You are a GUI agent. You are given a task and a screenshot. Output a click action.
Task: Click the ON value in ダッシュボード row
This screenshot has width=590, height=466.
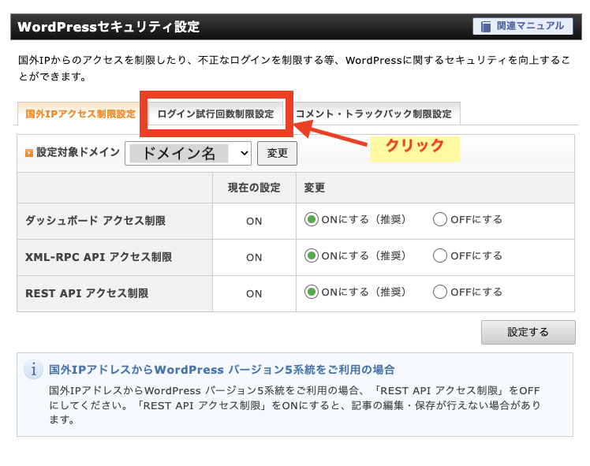pyautogui.click(x=254, y=221)
